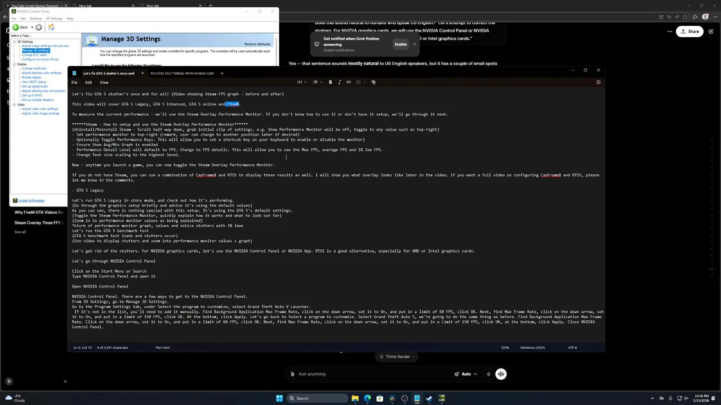The height and width of the screenshot is (405, 721).
Task: Select 'Set up G-SYNC' in task tree
Action: 32,96
